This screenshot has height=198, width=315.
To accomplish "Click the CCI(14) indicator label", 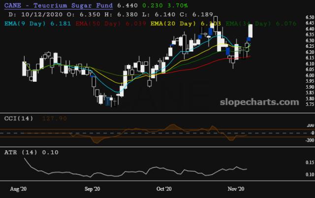I will 17,119.
